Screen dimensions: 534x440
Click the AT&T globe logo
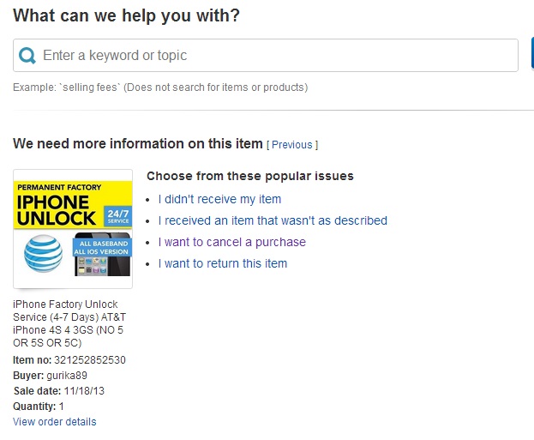(x=44, y=254)
